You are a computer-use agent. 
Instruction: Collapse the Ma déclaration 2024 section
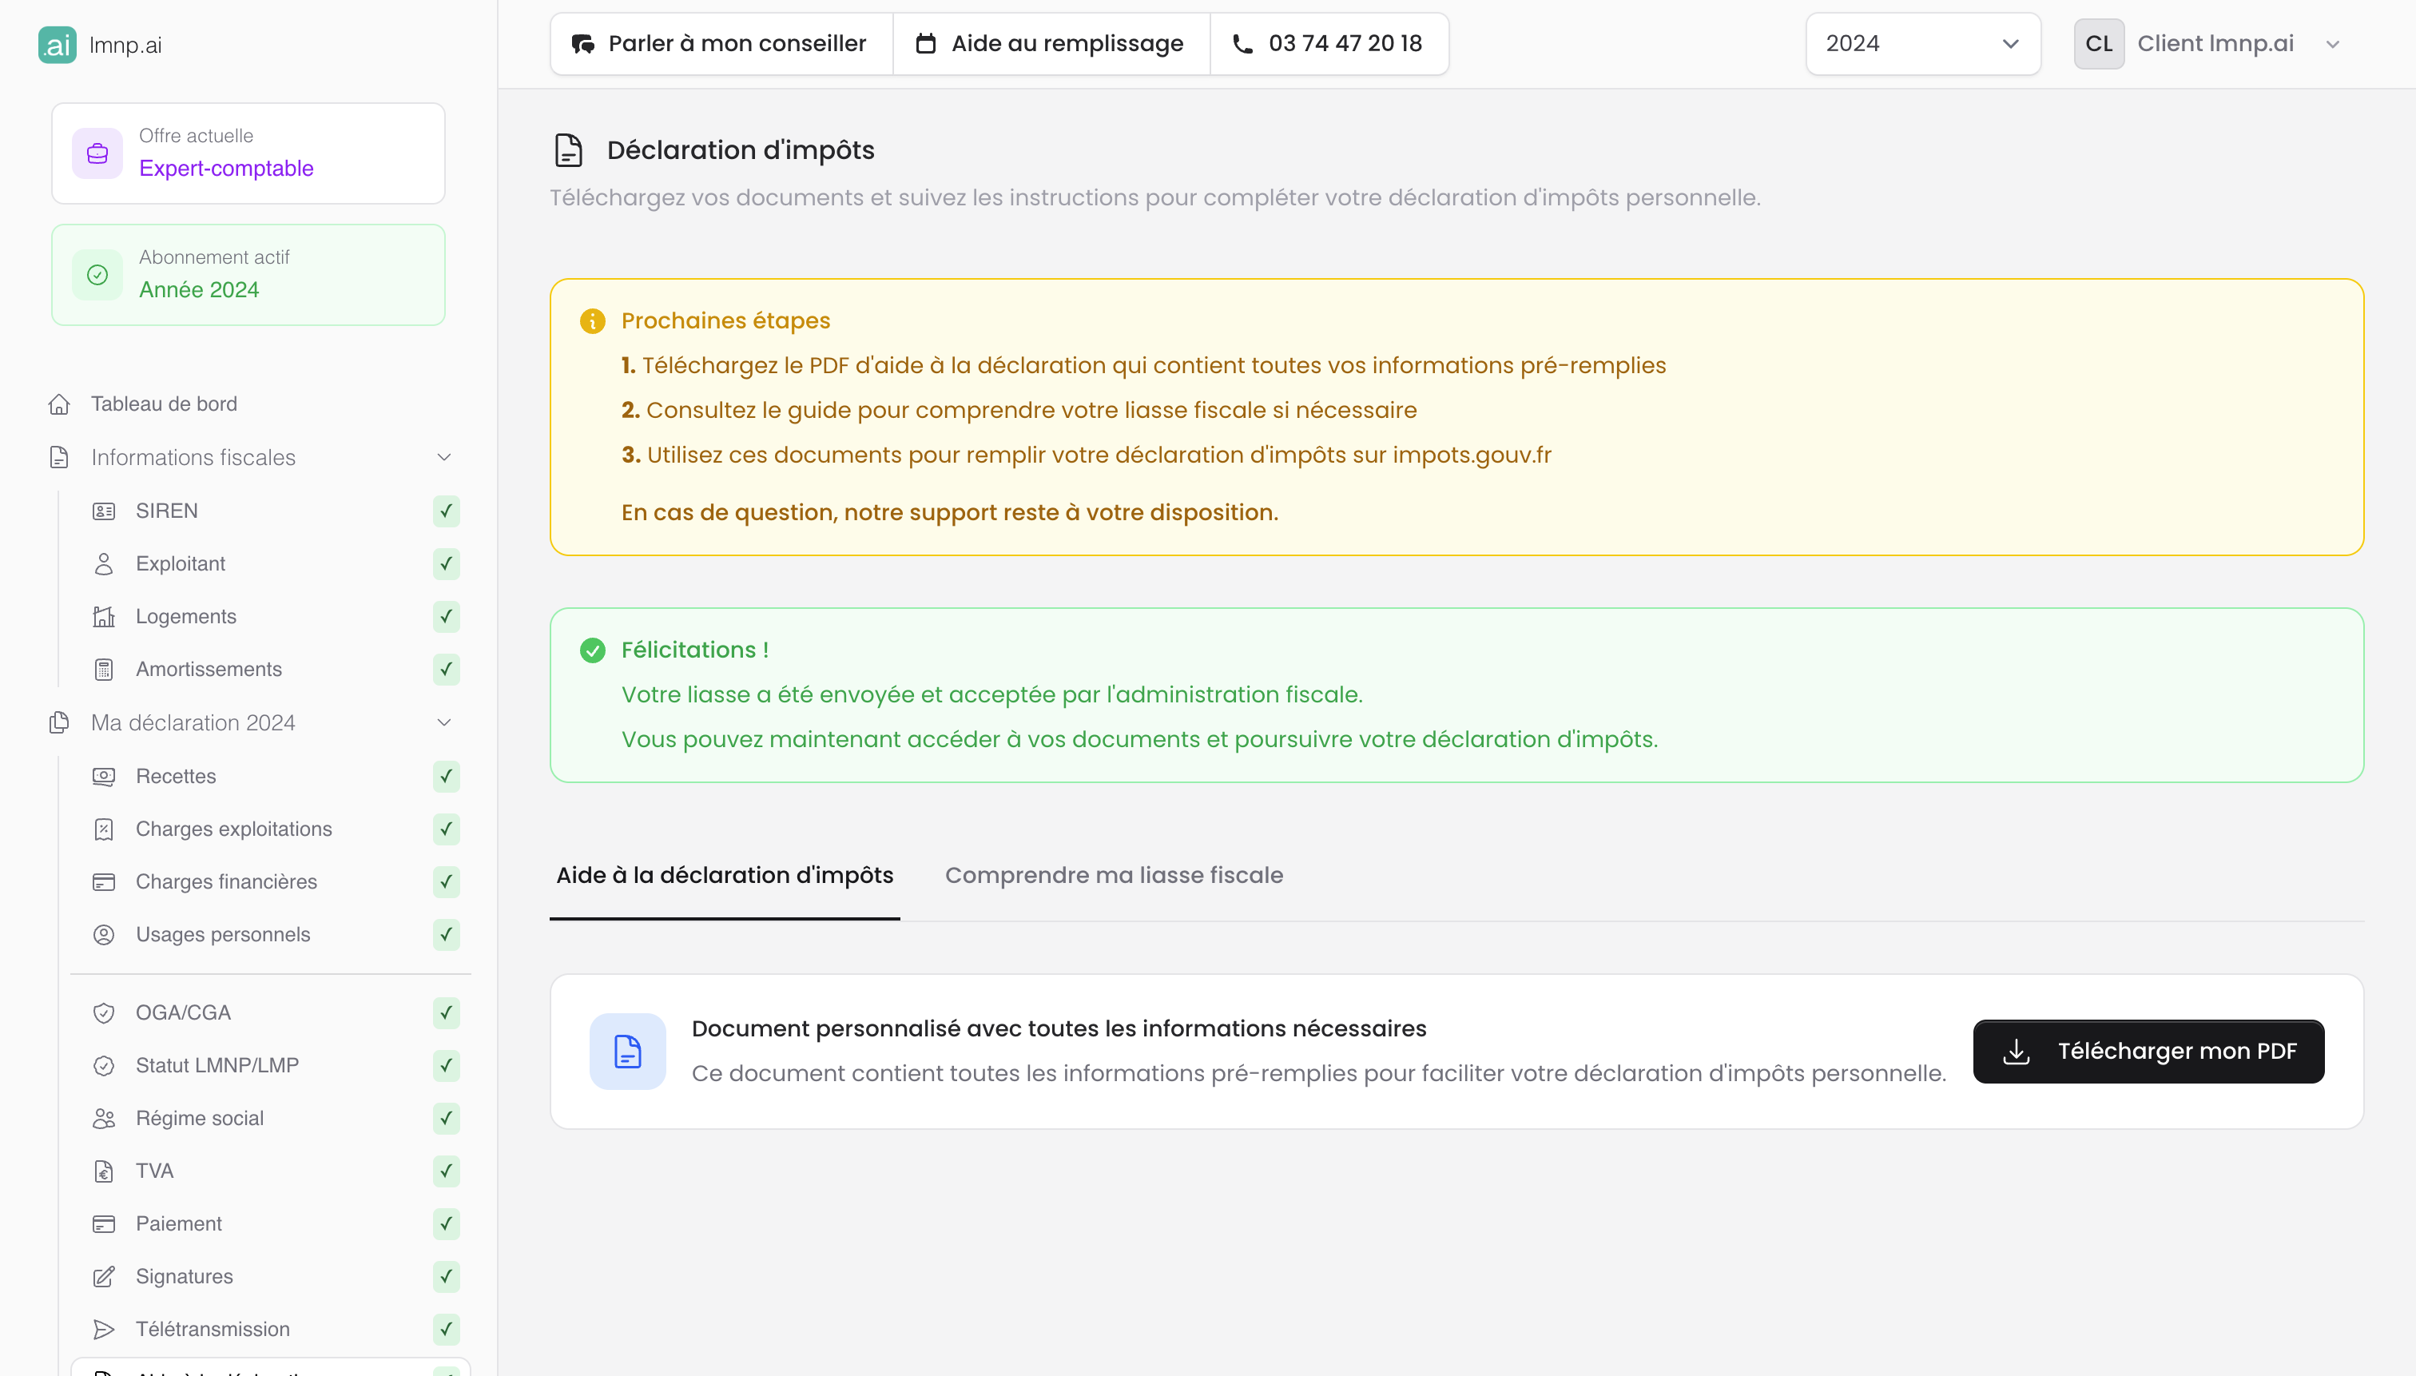[x=444, y=723]
